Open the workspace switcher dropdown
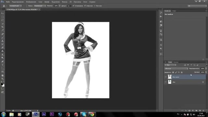This screenshot has width=208, height=117. [197, 6]
